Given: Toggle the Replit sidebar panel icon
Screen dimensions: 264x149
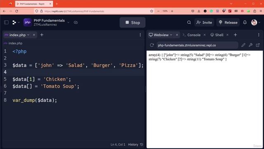Looking at the screenshot, I should (x=6, y=22).
